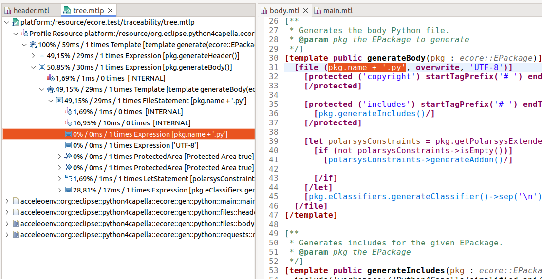Click the FileStatement row icon
The width and height of the screenshot is (542, 279).
tap(60, 101)
